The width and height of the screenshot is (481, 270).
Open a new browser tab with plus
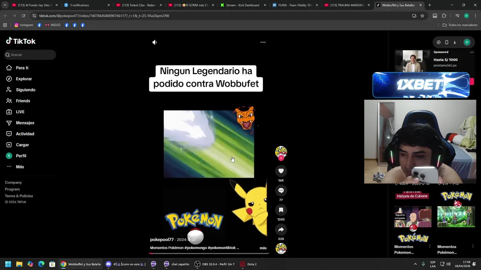(x=430, y=5)
